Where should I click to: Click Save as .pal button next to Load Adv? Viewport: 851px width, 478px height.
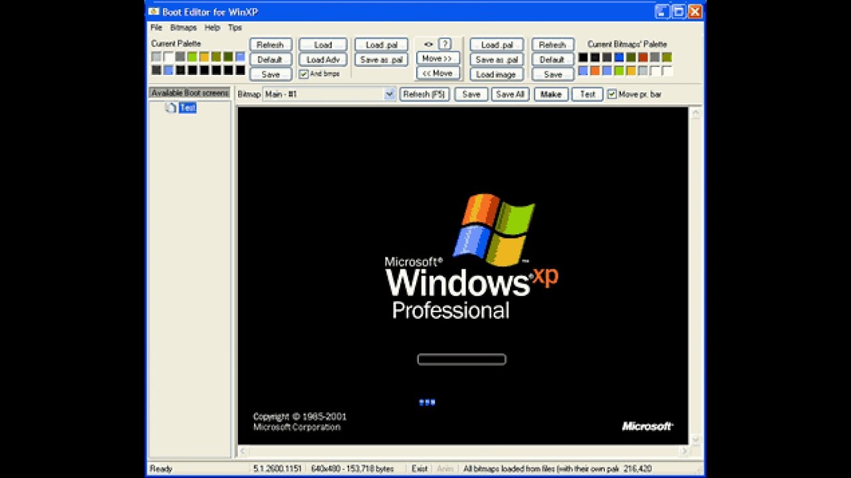pyautogui.click(x=382, y=59)
